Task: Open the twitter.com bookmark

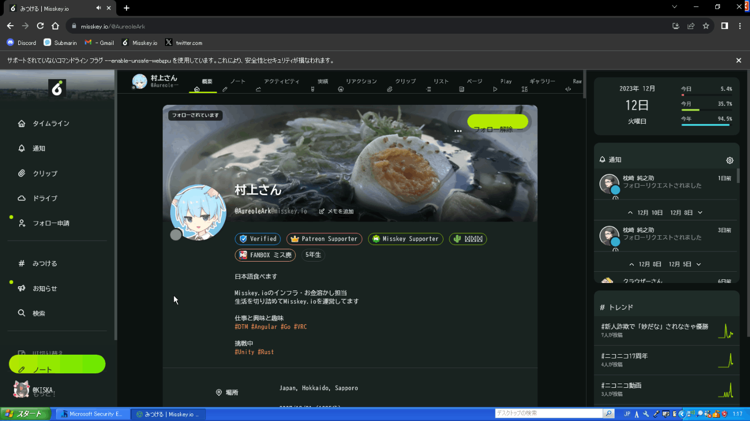Action: (x=184, y=43)
